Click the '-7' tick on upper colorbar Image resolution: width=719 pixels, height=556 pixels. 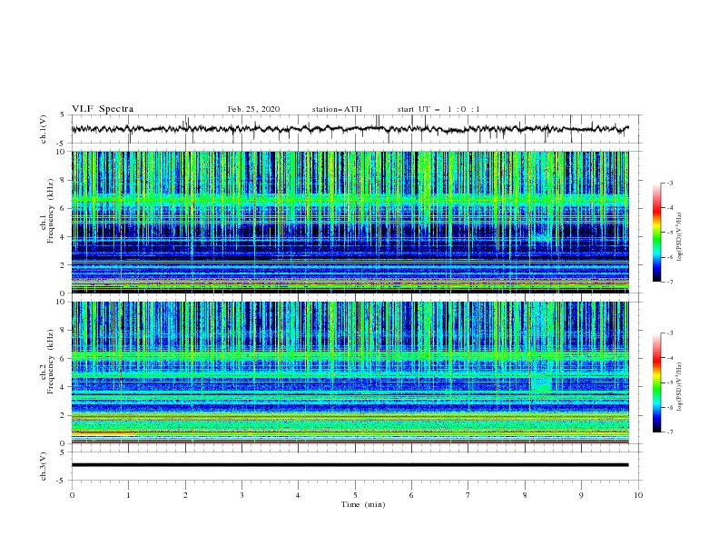tap(669, 282)
